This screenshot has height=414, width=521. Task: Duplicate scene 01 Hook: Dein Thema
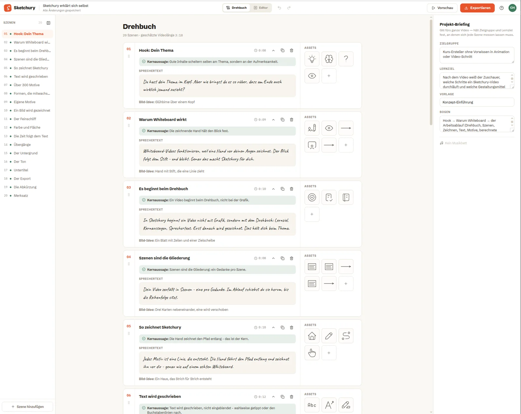(x=282, y=50)
